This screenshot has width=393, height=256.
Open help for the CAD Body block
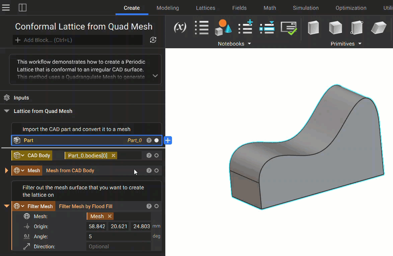[149, 155]
